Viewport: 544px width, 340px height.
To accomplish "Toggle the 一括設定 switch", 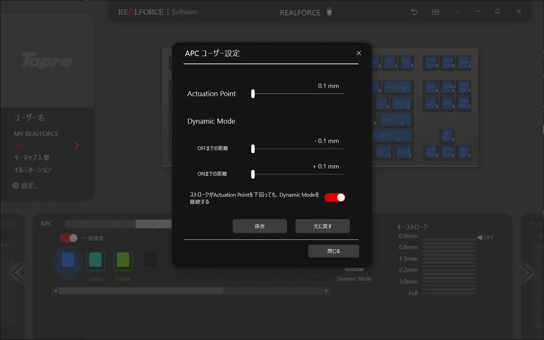I will 69,238.
